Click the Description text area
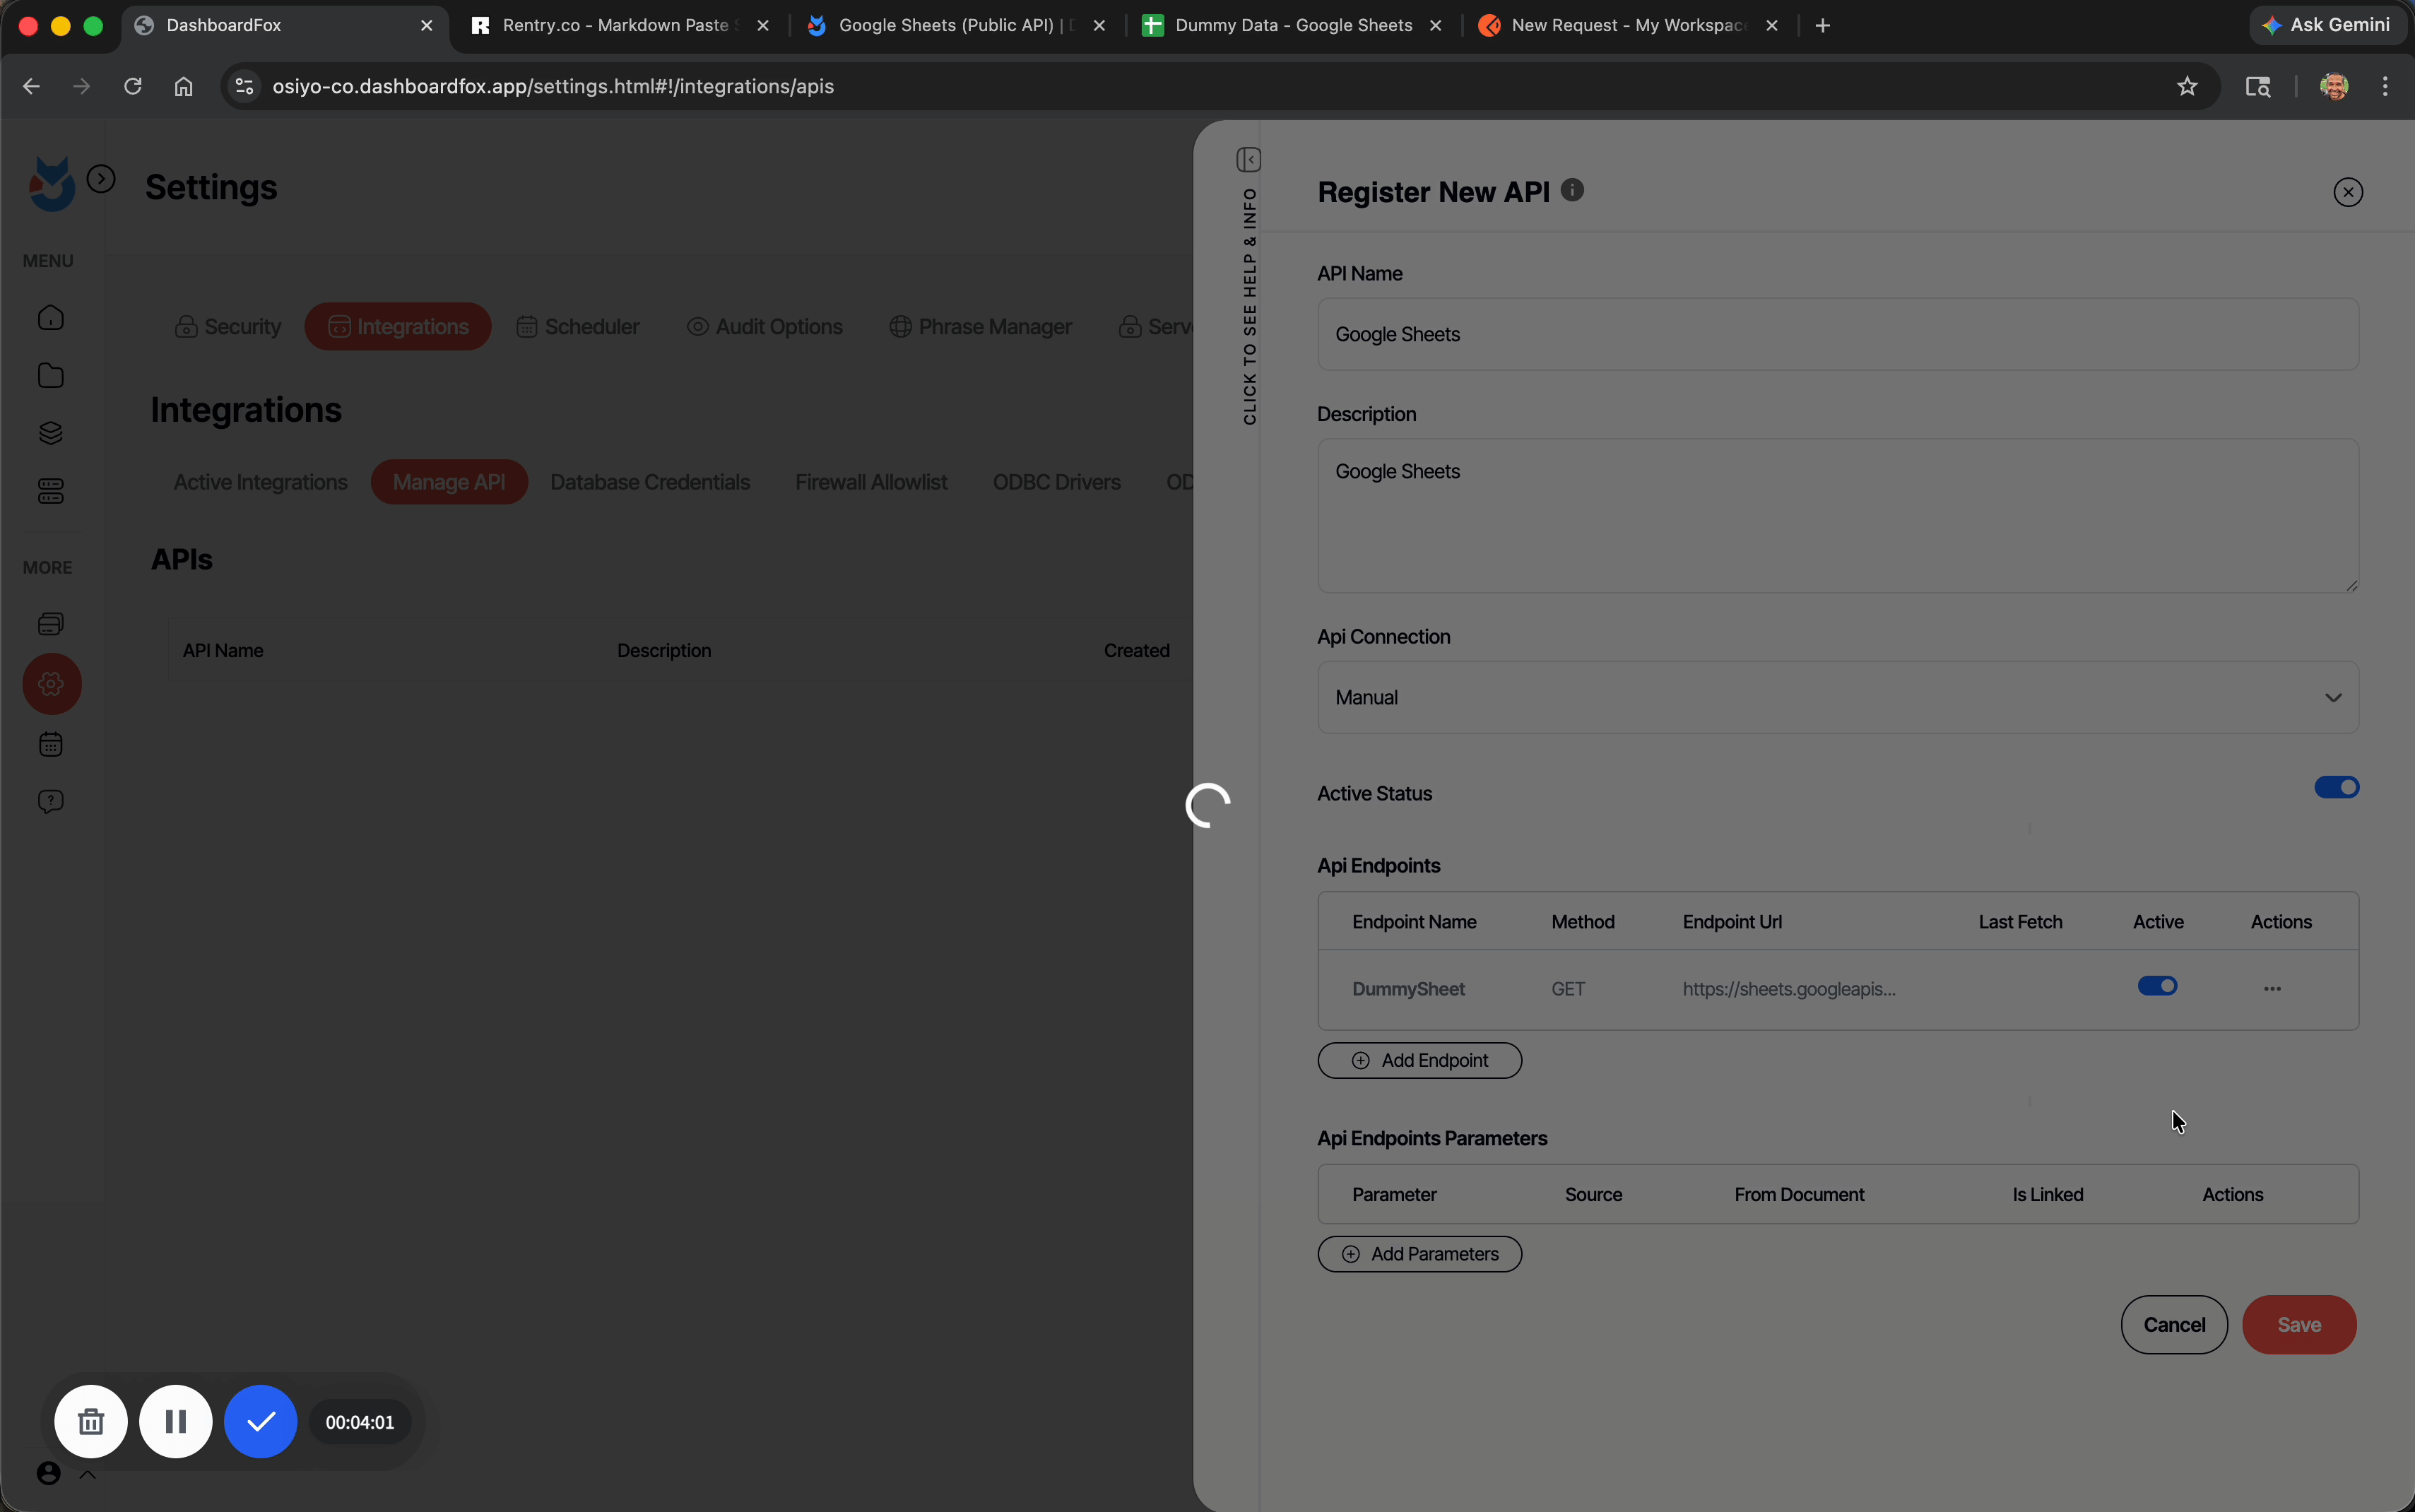2415x1512 pixels. 1838,516
